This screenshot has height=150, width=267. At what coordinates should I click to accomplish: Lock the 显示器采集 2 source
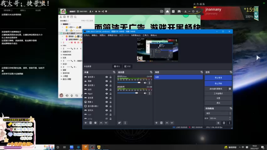110,106
